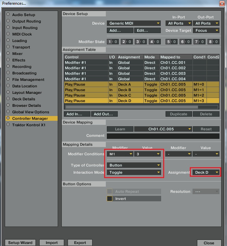Image resolution: width=227 pixels, height=246 pixels.
Task: Click Modifier State 1 indicator
Action: coord(113,42)
